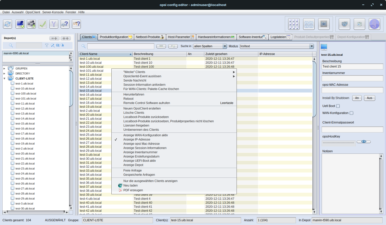Click the multiple computers with green arrow icon
This screenshot has width=386, height=225.
tap(31, 24)
